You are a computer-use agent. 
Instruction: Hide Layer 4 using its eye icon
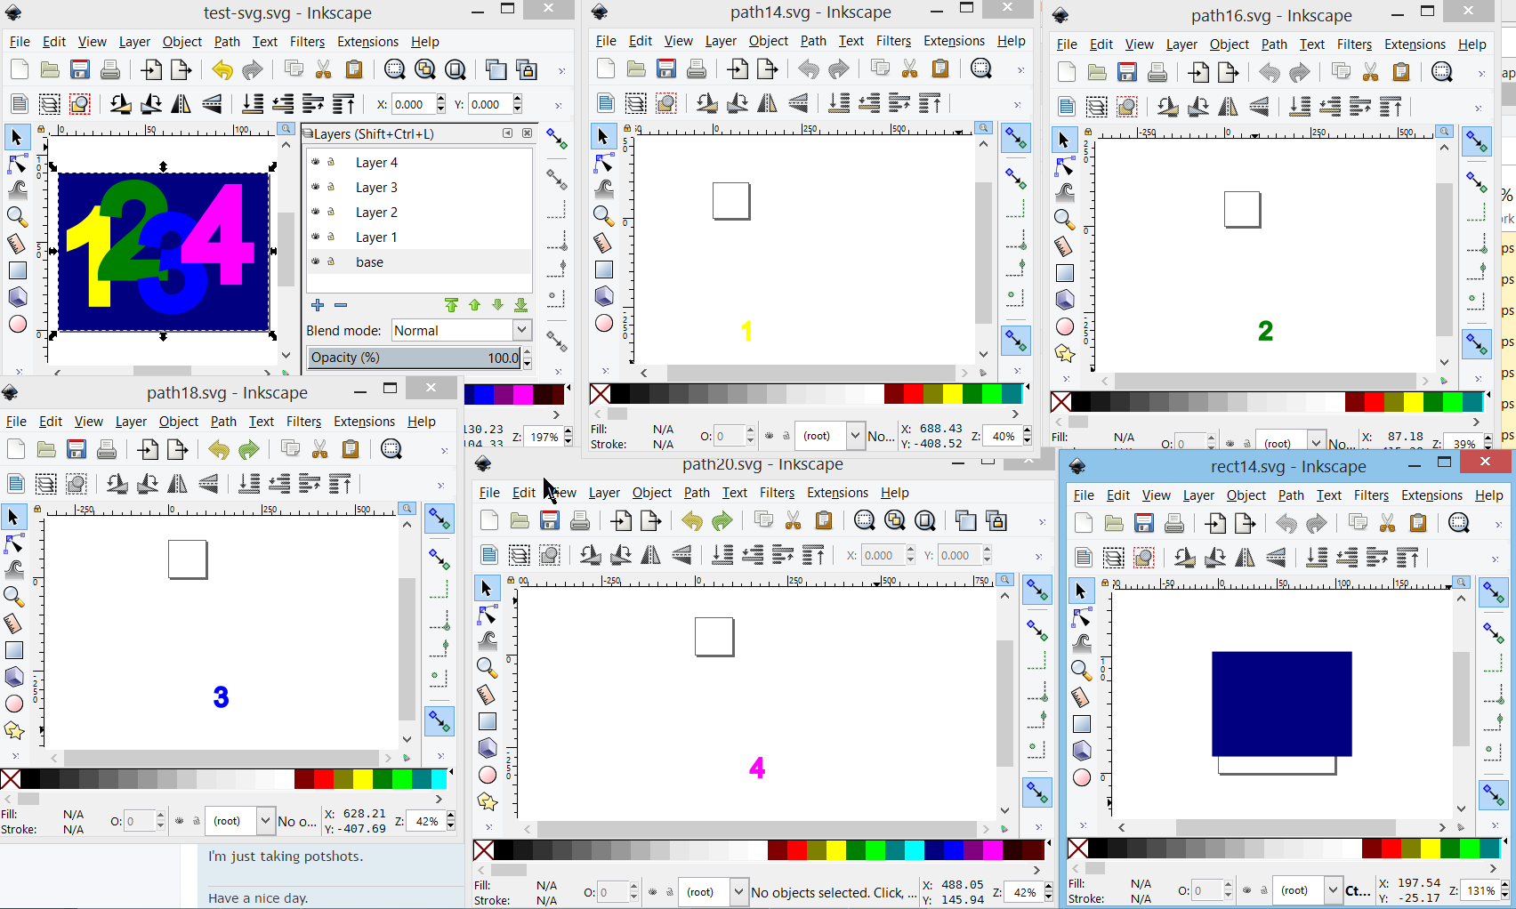point(315,162)
